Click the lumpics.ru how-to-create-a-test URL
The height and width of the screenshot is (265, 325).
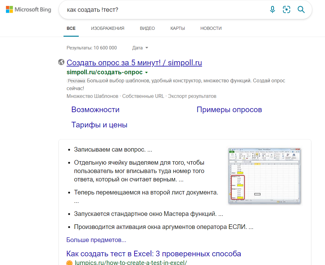(x=131, y=263)
